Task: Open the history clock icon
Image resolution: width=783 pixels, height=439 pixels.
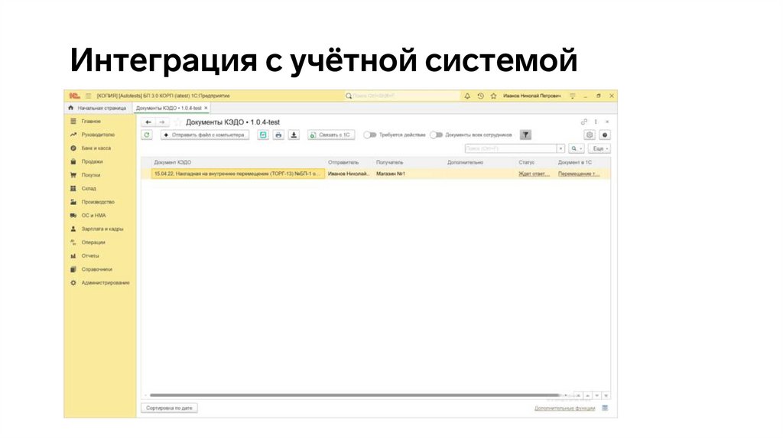Action: [x=480, y=96]
